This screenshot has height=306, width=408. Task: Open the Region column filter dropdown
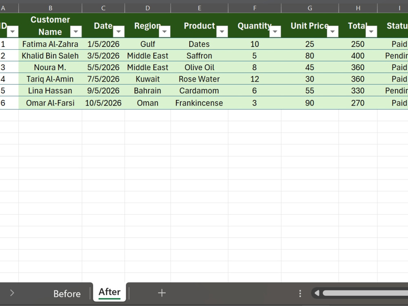tap(164, 31)
